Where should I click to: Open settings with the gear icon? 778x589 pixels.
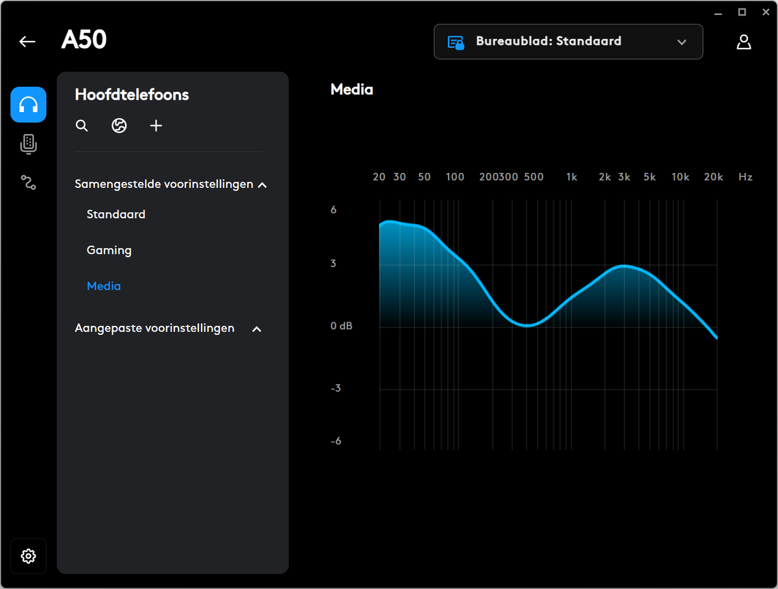tap(29, 556)
